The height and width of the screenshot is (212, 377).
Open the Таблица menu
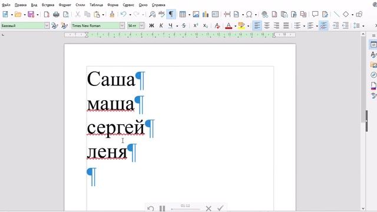tap(96, 5)
